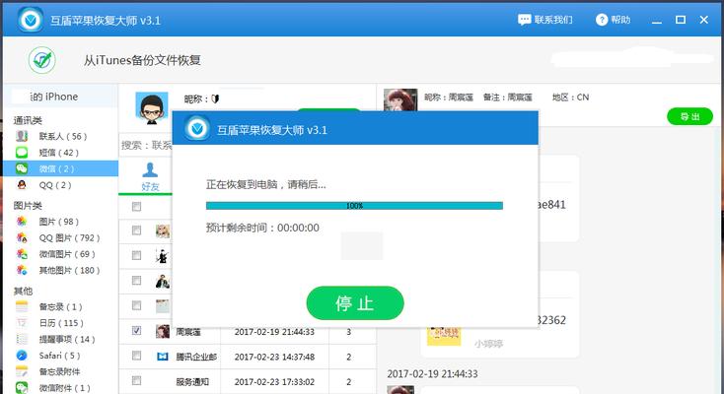Click the shield logo in the dialog title

tap(197, 128)
